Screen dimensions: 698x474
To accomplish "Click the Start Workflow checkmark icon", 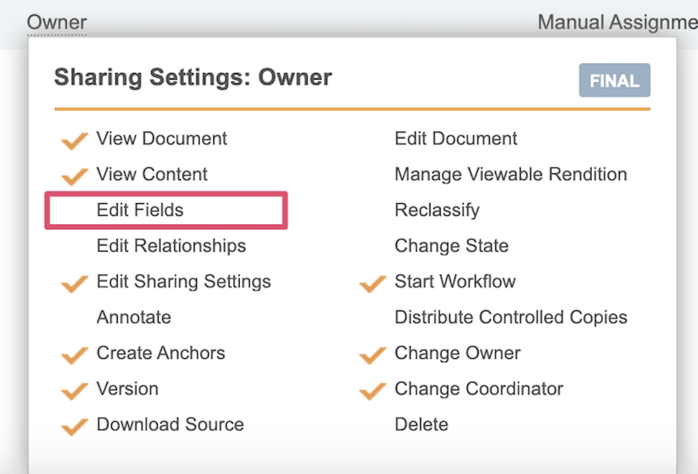I will pyautogui.click(x=373, y=283).
